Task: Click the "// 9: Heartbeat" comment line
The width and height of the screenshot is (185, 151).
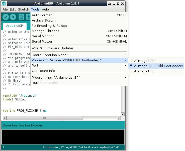Action: click(16, 77)
